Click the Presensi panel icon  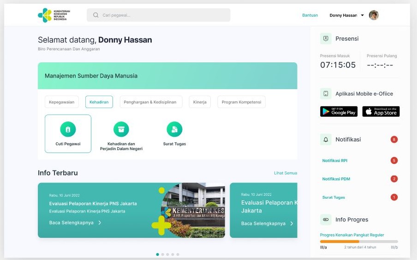tap(326, 39)
